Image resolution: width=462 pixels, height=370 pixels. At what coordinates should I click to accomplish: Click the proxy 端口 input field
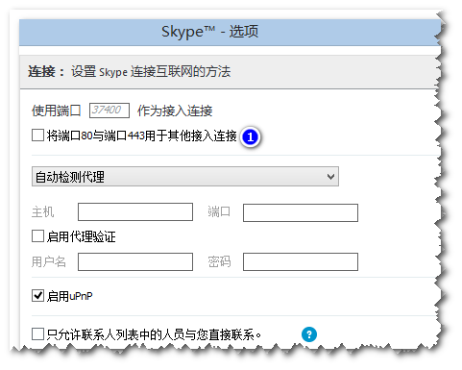[x=301, y=212]
